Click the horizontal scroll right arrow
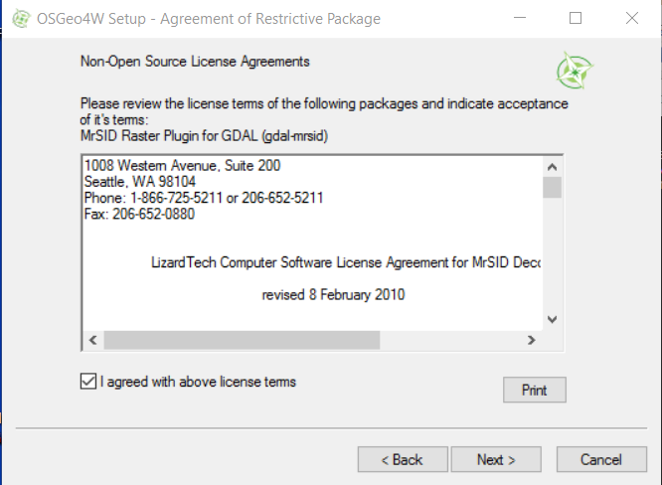The height and width of the screenshot is (485, 662). [x=532, y=340]
